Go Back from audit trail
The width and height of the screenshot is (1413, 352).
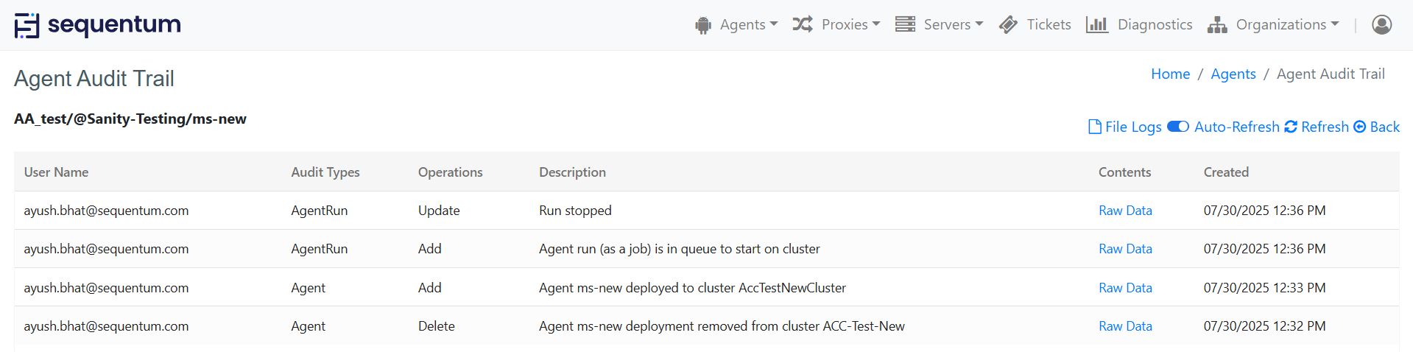1384,127
